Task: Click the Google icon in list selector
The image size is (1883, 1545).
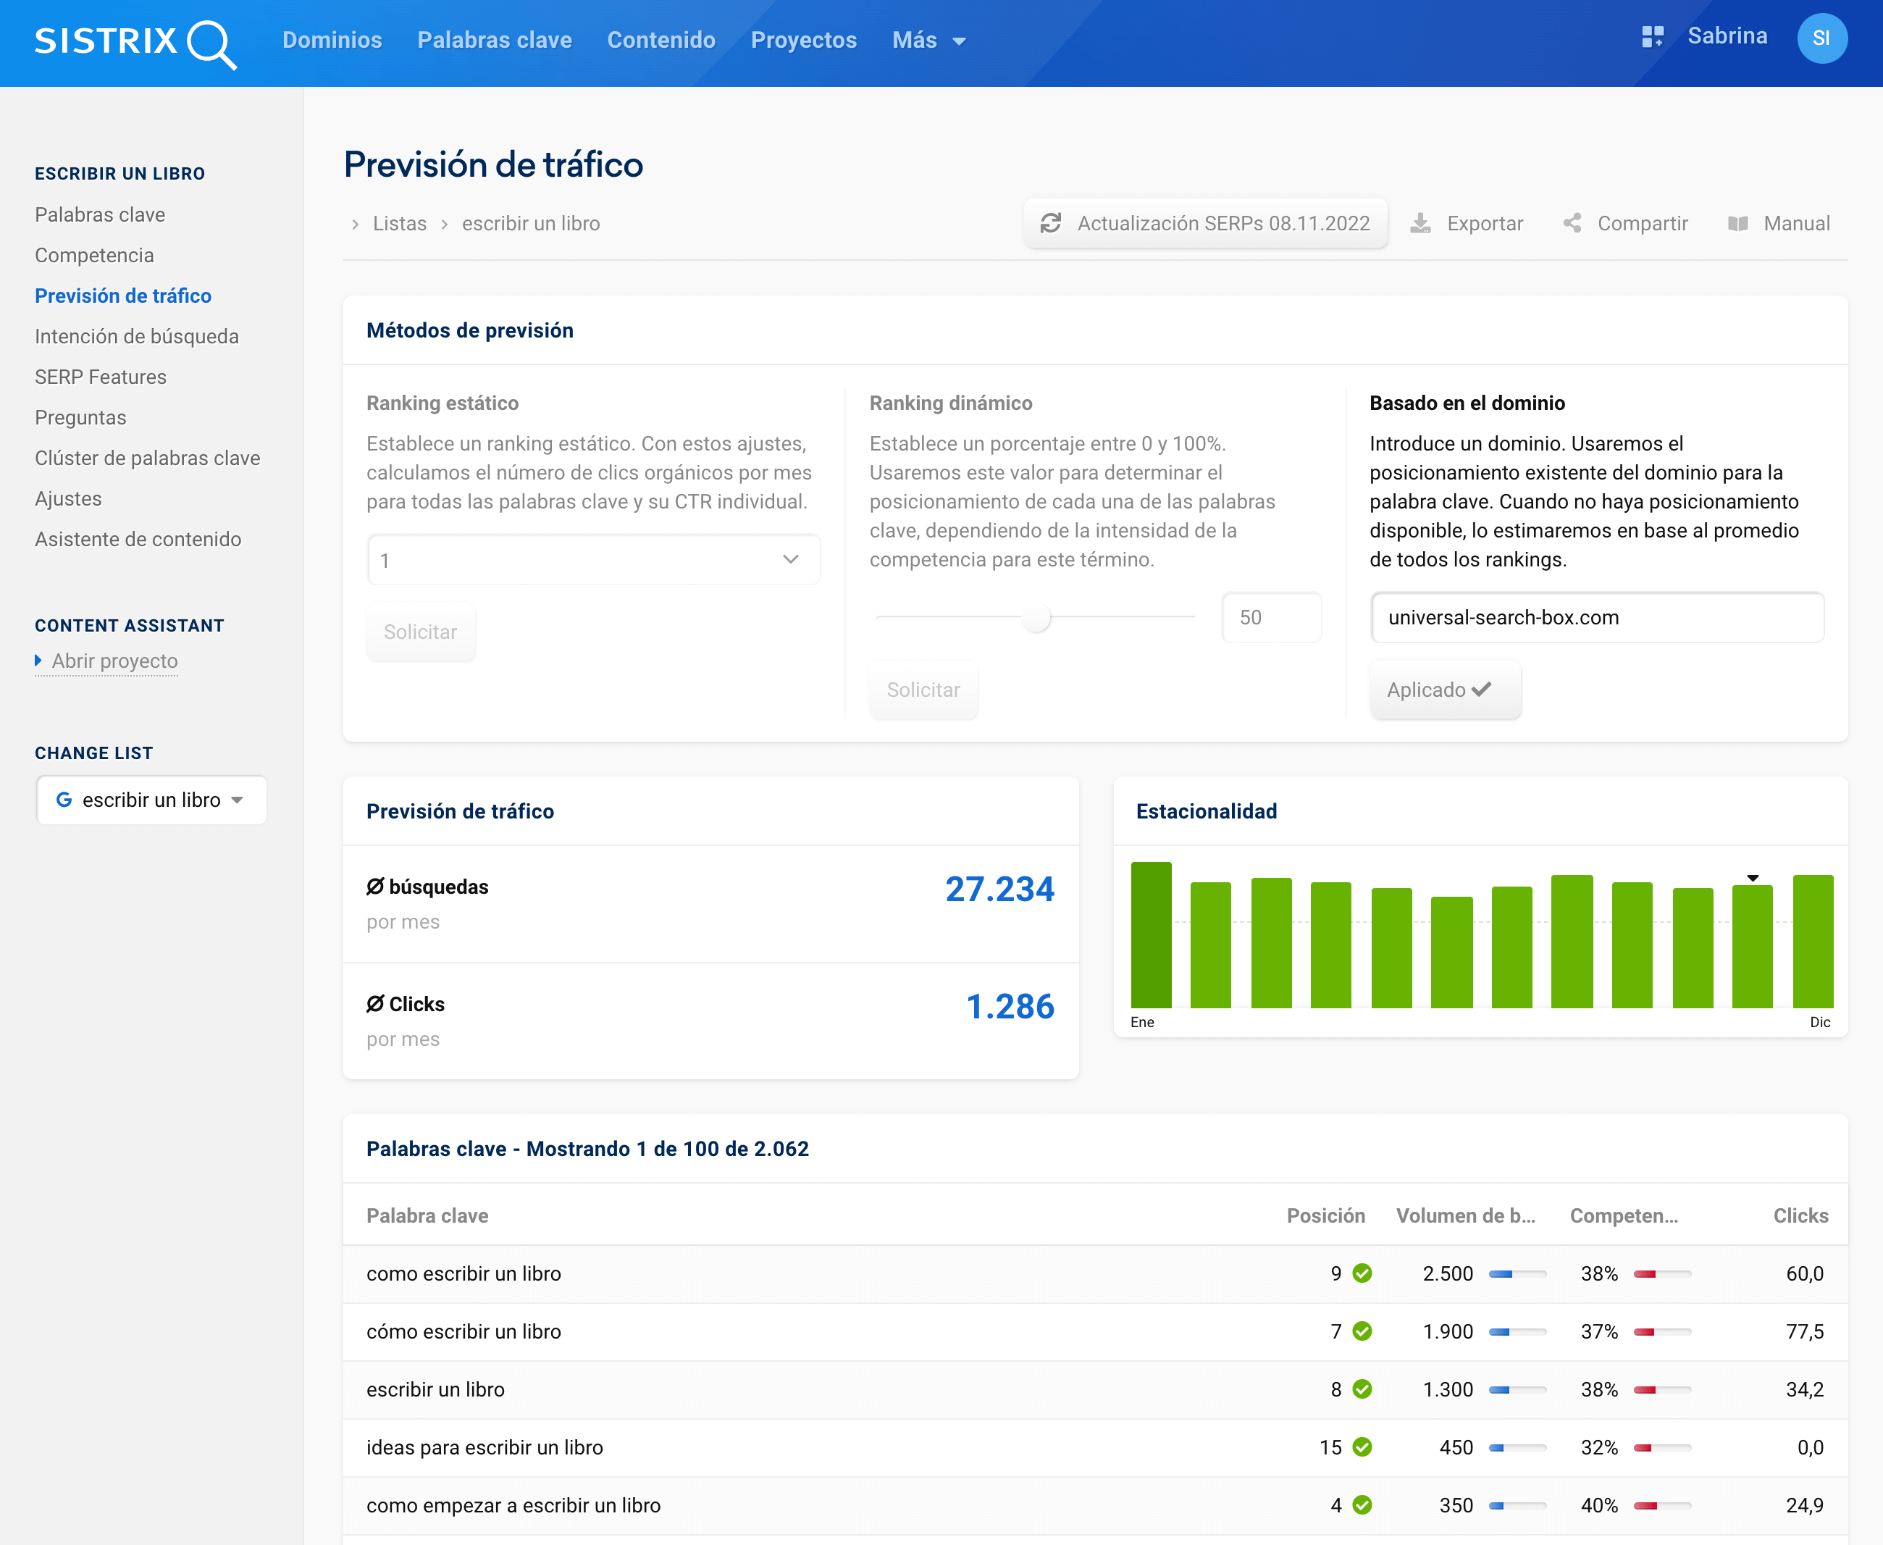Action: click(x=64, y=800)
